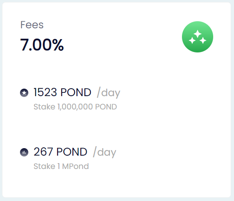Select the top star in green circle

[198, 34]
